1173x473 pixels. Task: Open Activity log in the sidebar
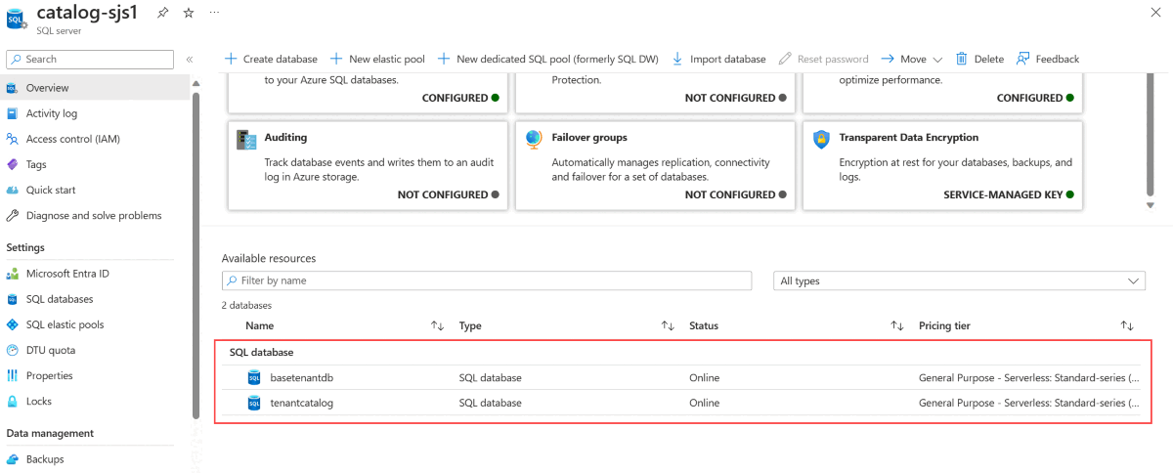coord(52,113)
